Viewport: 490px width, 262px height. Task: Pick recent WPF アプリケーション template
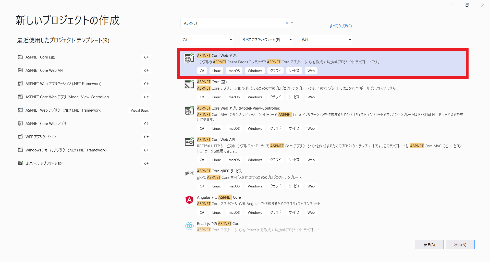[41, 137]
